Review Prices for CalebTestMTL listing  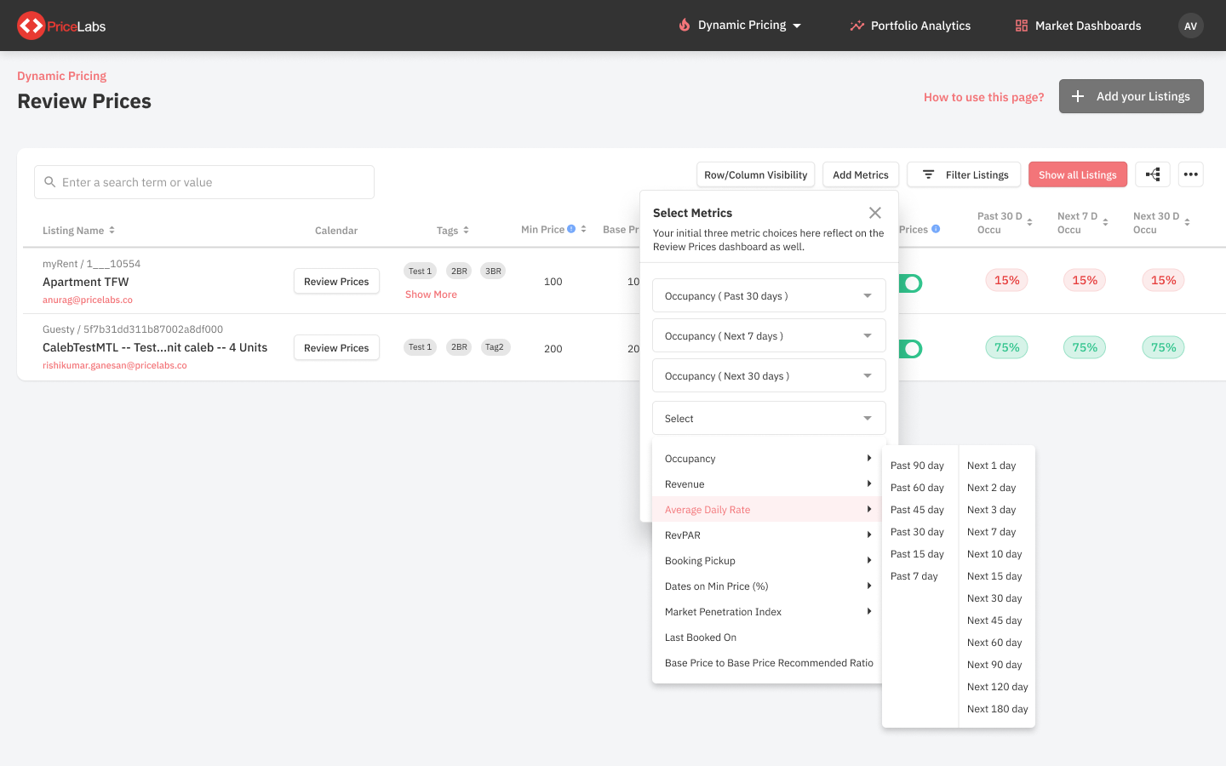336,348
